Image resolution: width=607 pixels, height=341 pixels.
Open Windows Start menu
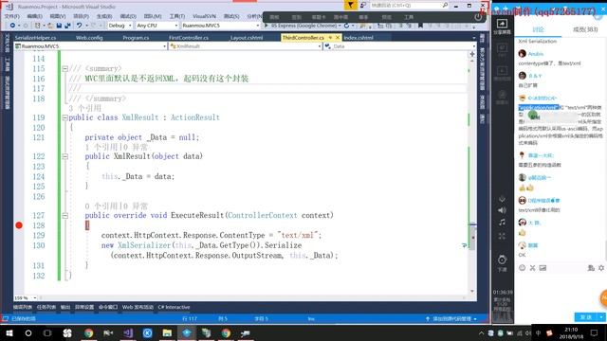coord(9,332)
